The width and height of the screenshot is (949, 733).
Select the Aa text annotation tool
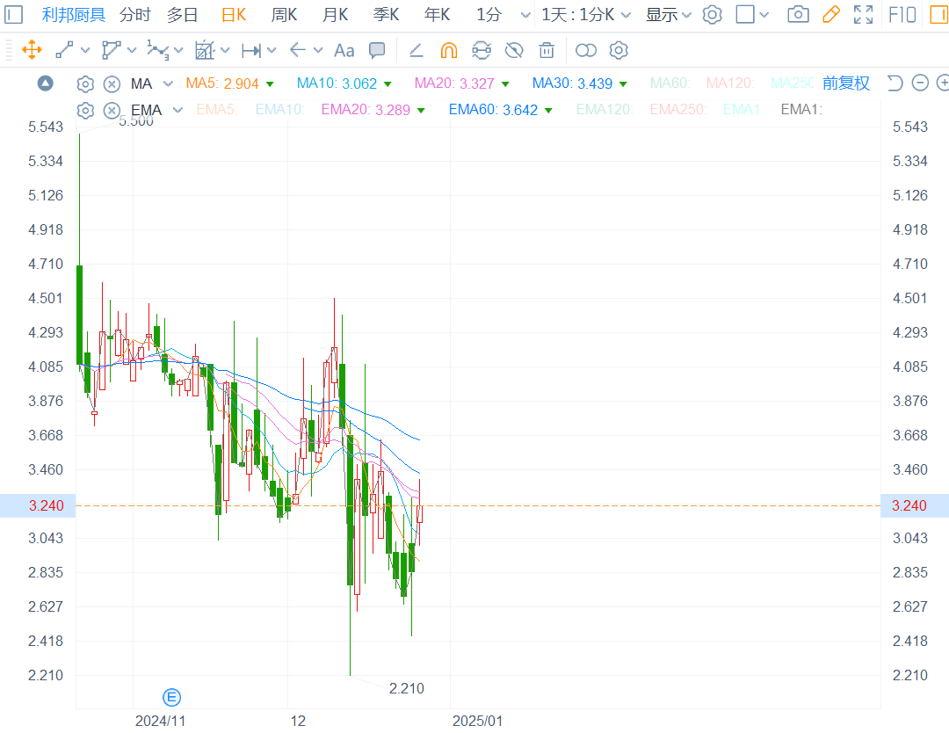[x=344, y=50]
